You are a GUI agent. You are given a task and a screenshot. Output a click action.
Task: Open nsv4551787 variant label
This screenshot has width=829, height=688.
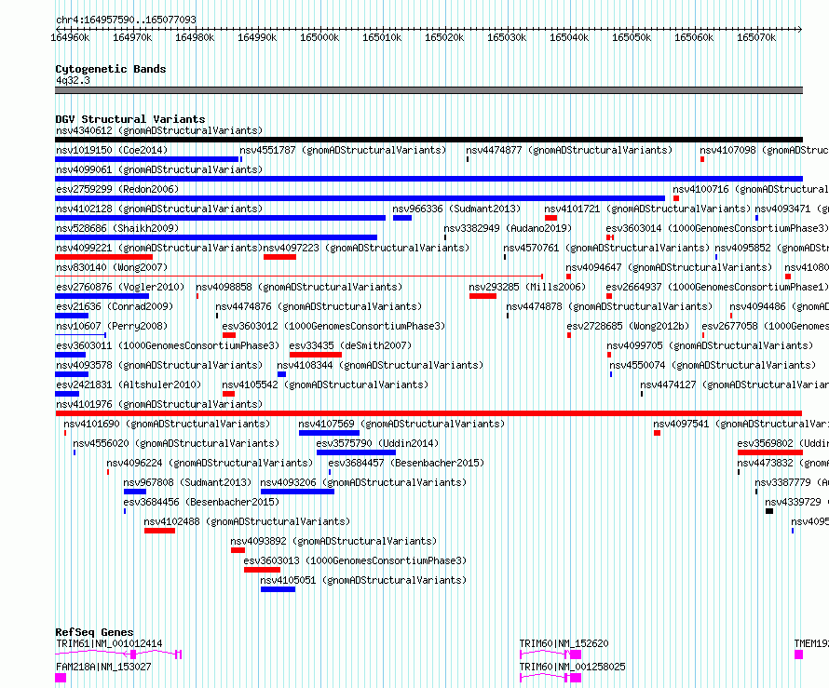tap(343, 150)
